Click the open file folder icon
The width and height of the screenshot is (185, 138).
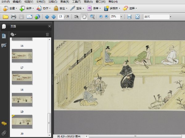[x=6, y=17]
